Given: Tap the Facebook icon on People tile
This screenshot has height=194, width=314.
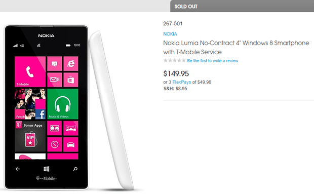Looking at the screenshot, I should (41, 114).
